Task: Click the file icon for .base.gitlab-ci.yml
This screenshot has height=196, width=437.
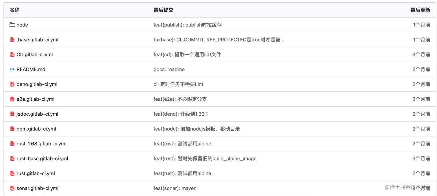Action: point(12,40)
